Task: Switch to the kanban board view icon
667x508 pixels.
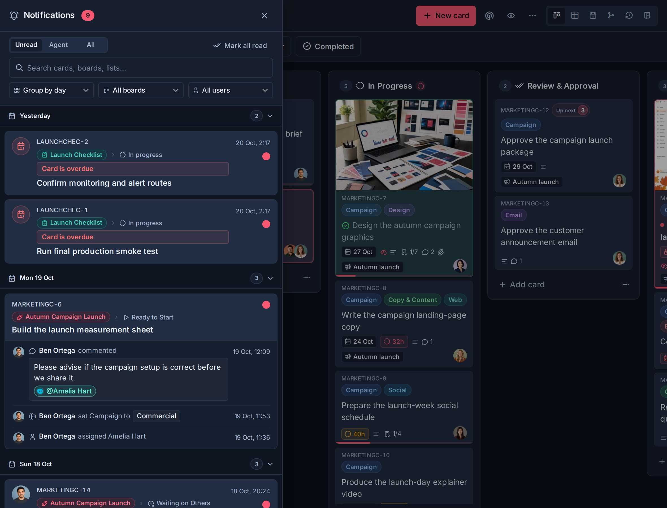Action: coord(556,15)
